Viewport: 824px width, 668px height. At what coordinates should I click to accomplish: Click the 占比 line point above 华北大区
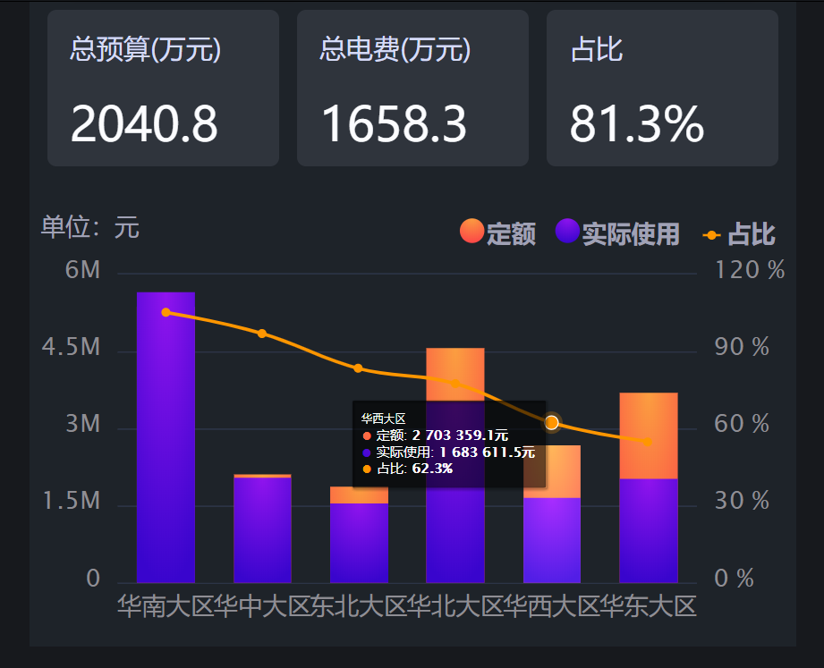(455, 384)
